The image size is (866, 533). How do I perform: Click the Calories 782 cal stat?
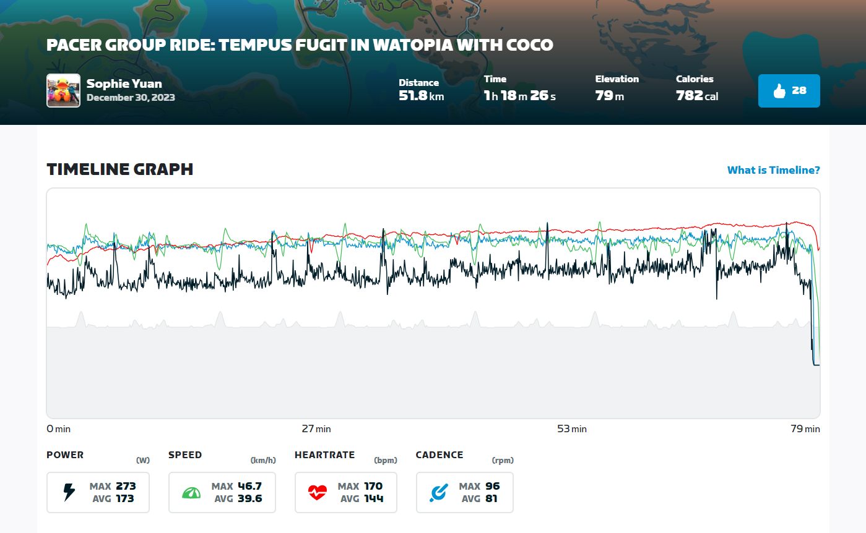click(x=697, y=90)
